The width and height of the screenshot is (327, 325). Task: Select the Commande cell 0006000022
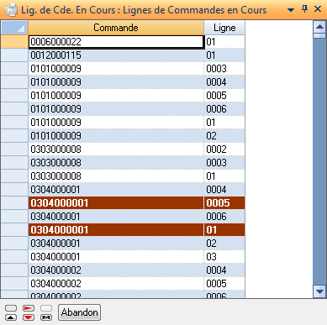click(116, 42)
